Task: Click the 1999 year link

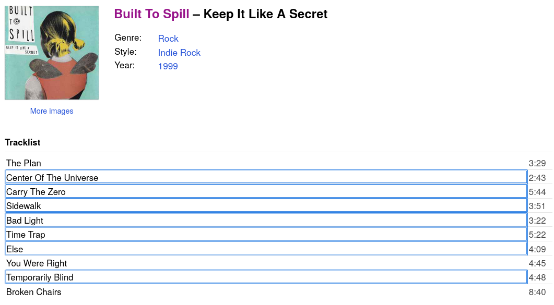Action: 168,66
